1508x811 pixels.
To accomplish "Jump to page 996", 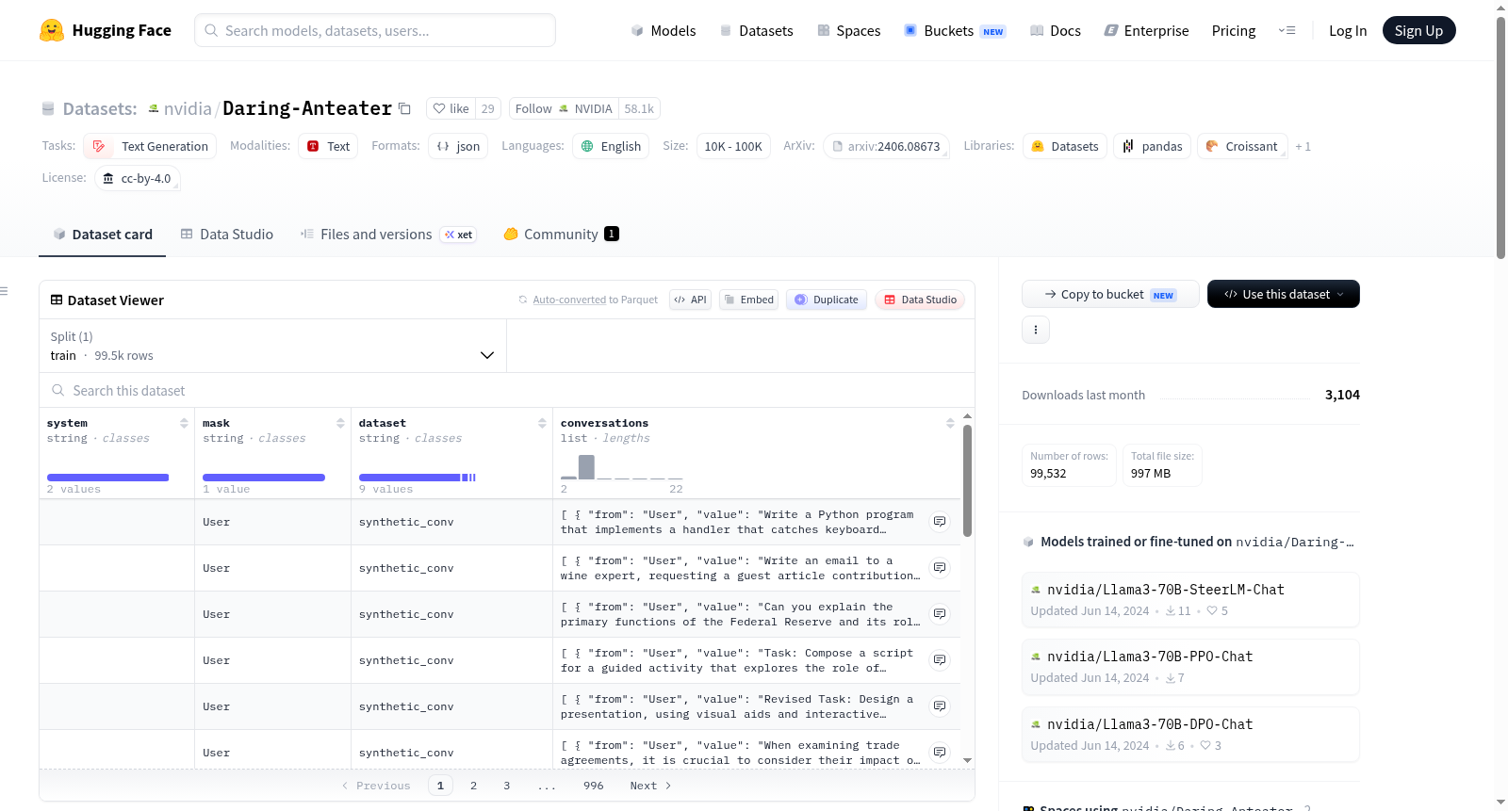I will 593,786.
